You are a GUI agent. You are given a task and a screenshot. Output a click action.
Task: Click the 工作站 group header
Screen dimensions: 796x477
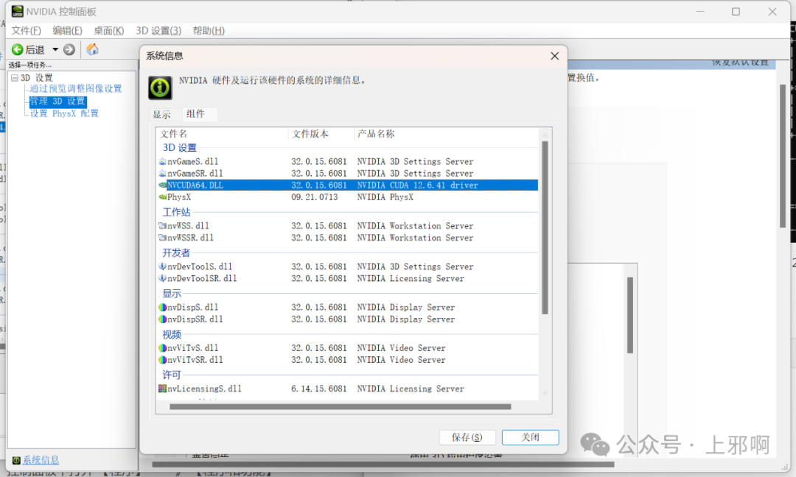click(176, 212)
